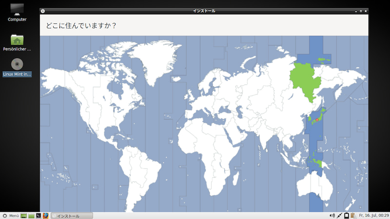390x219 pixels.
Task: Open the Menü button in the panel
Action: [10, 216]
